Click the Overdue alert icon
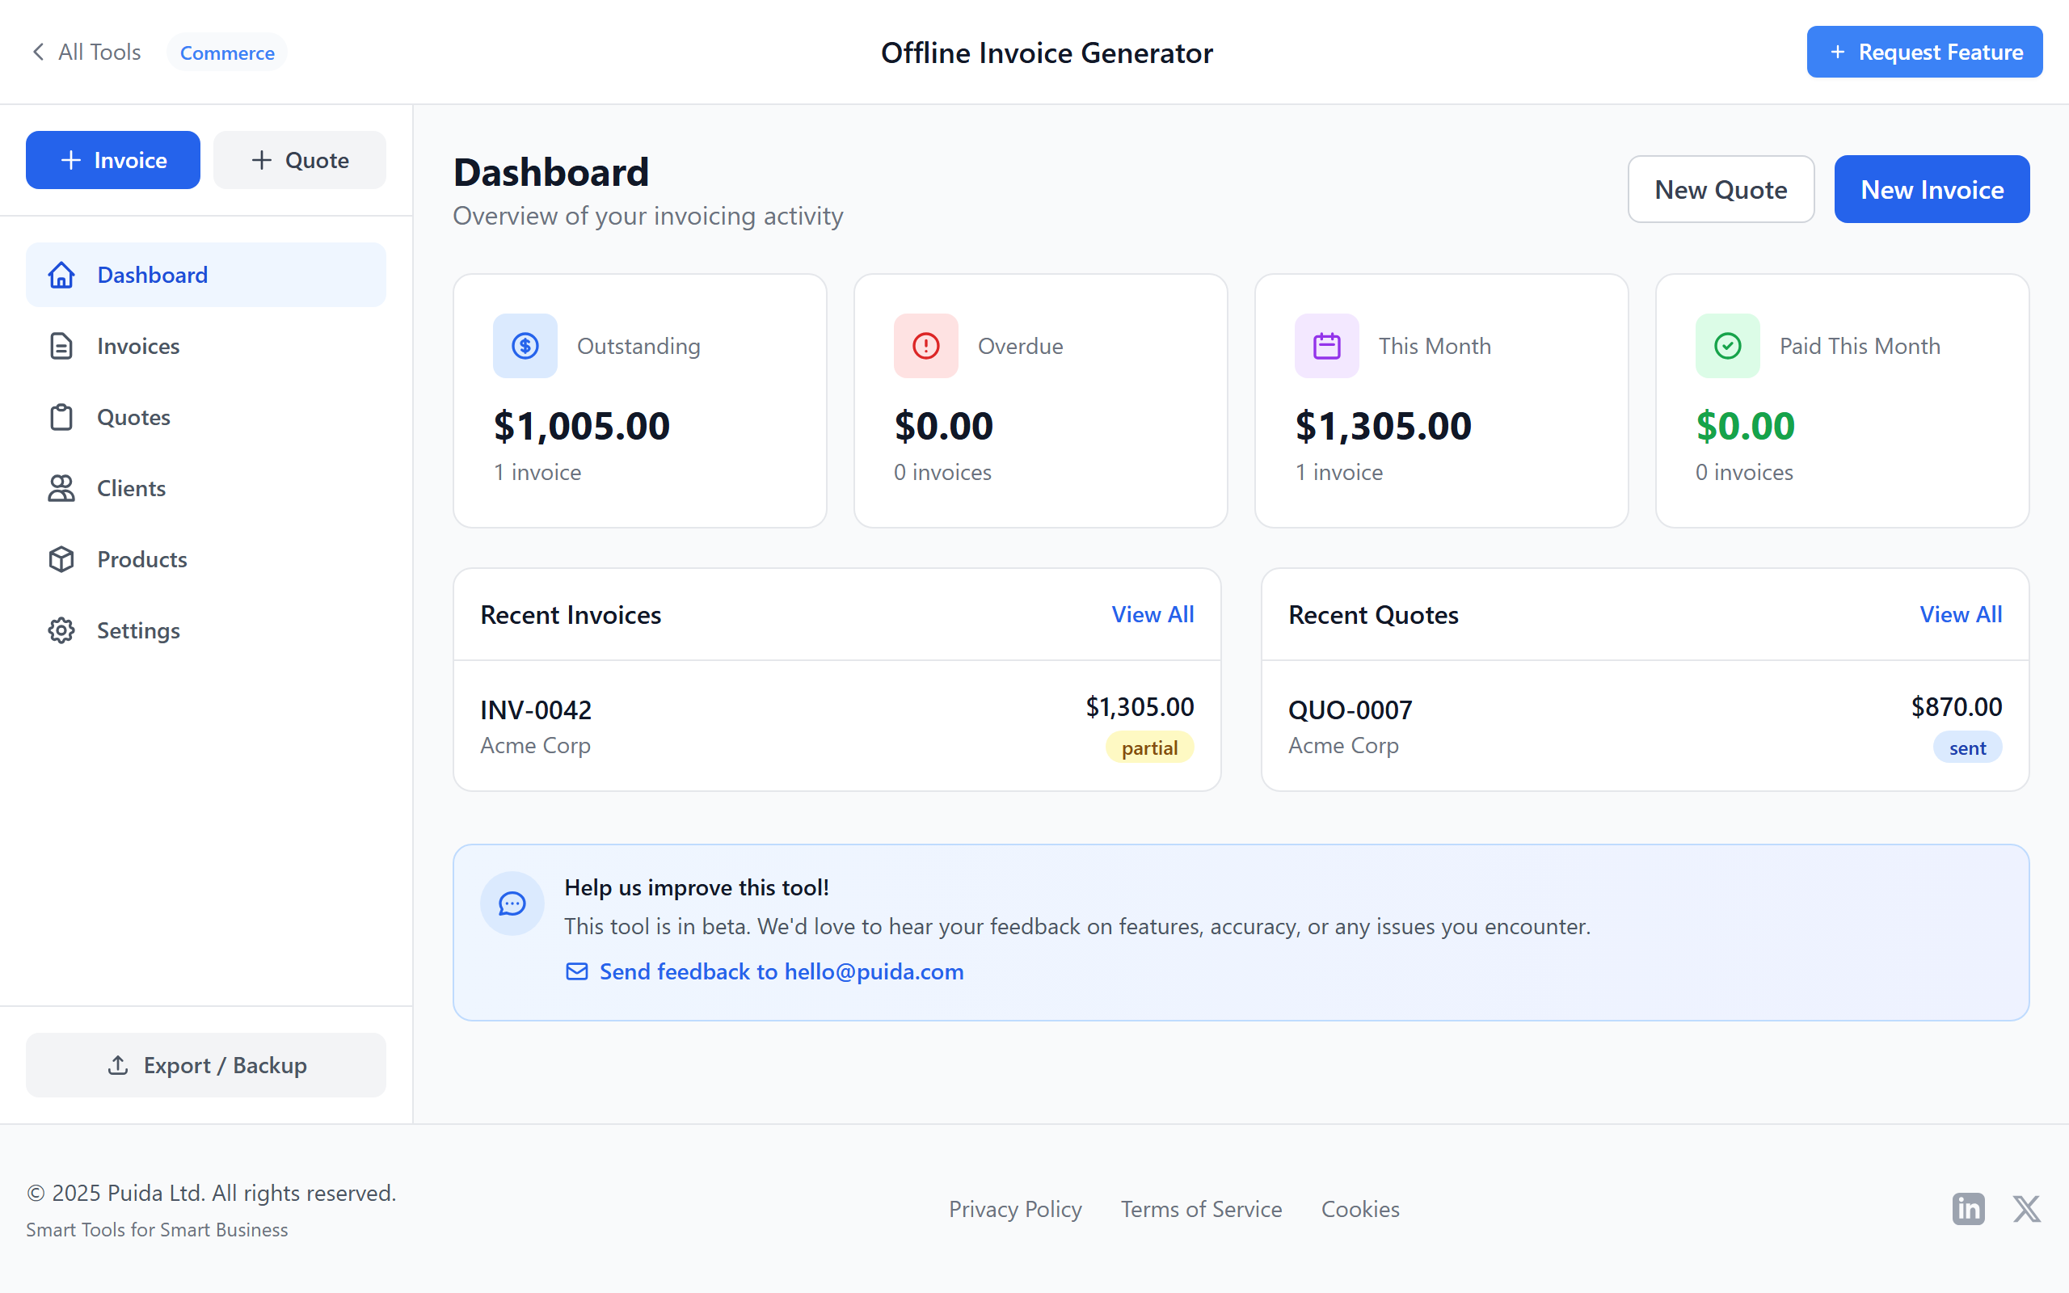 click(925, 346)
